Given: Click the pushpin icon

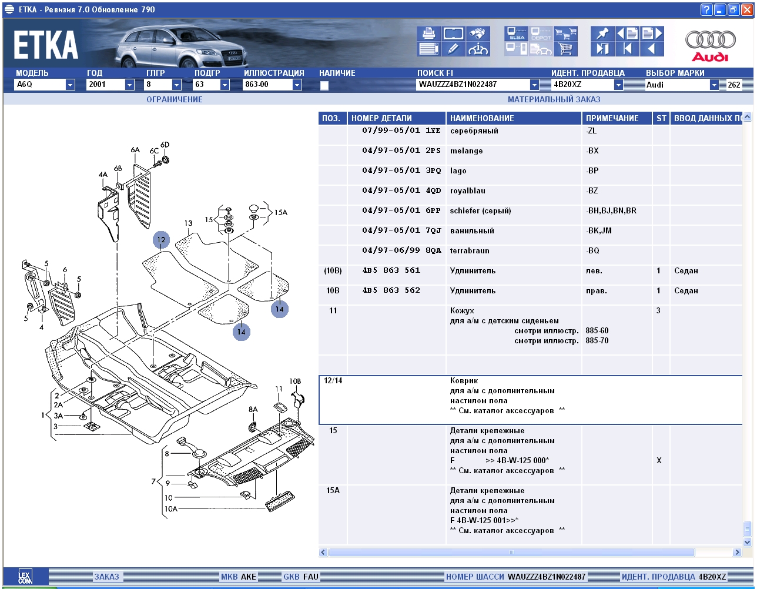Looking at the screenshot, I should (602, 34).
